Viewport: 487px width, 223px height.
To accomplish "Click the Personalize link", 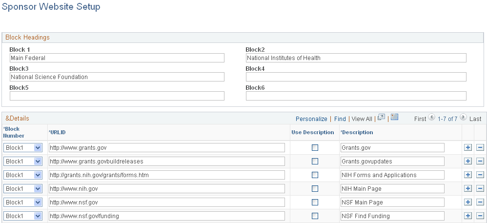I will pyautogui.click(x=311, y=119).
